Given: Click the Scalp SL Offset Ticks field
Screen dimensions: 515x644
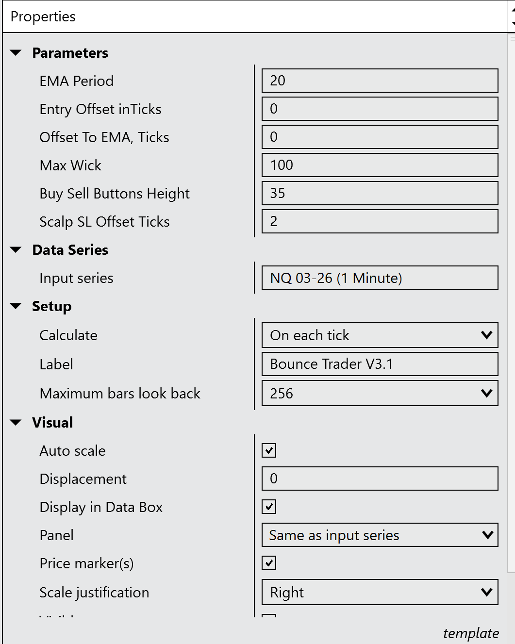Looking at the screenshot, I should [380, 221].
